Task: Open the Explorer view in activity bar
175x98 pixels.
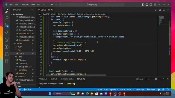Action: point(7,11)
